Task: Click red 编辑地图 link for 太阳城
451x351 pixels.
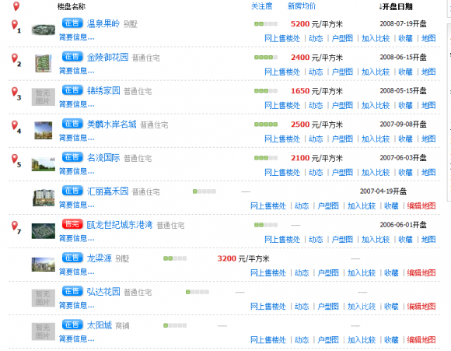Action: (x=421, y=340)
